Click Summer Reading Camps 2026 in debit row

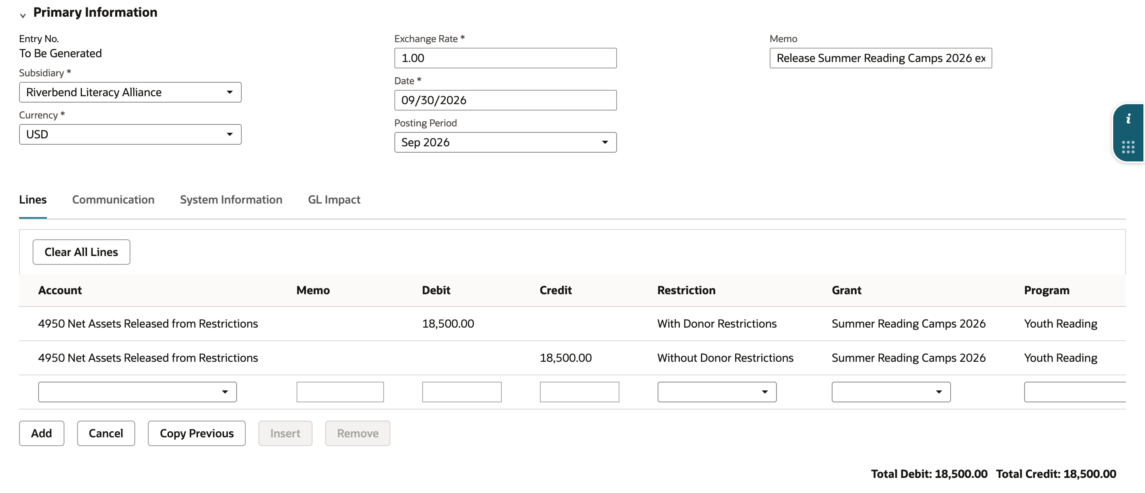[x=908, y=324]
